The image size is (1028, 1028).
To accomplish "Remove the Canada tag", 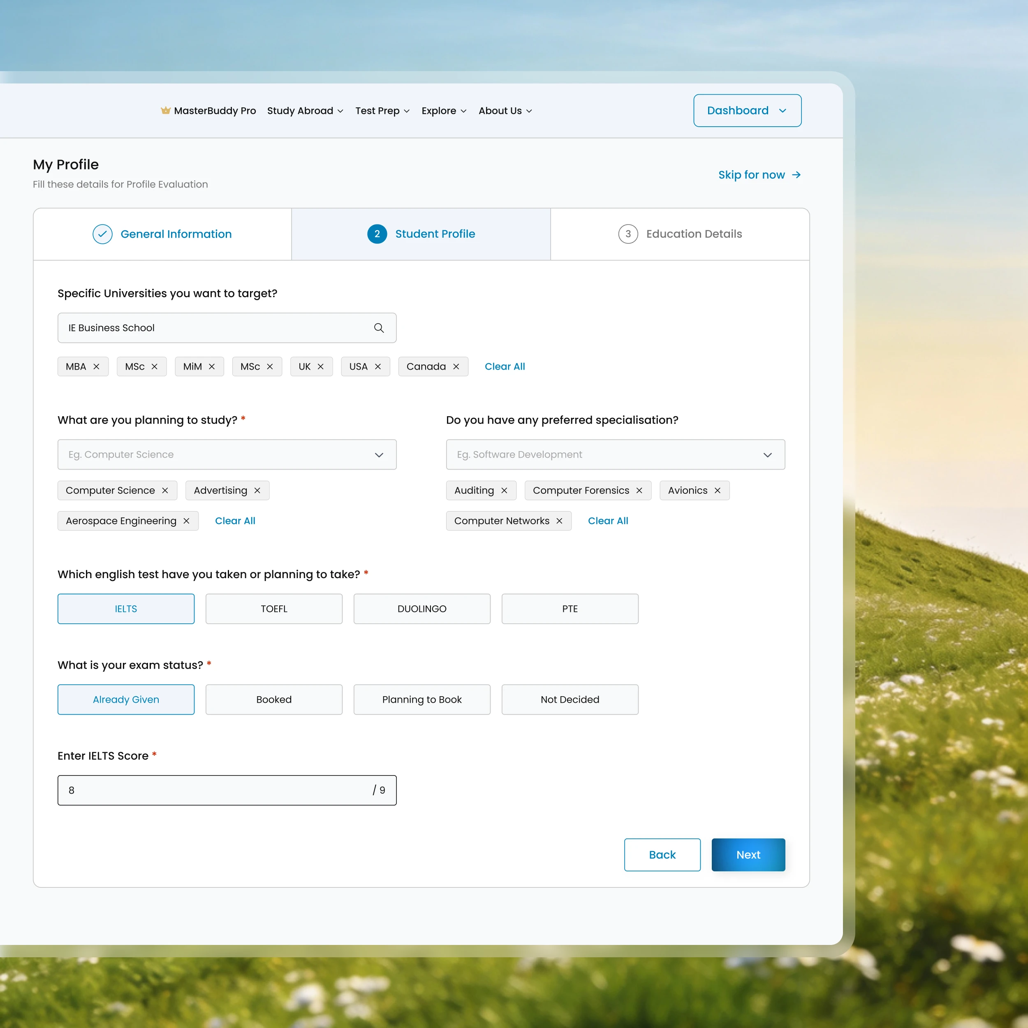I will coord(456,367).
